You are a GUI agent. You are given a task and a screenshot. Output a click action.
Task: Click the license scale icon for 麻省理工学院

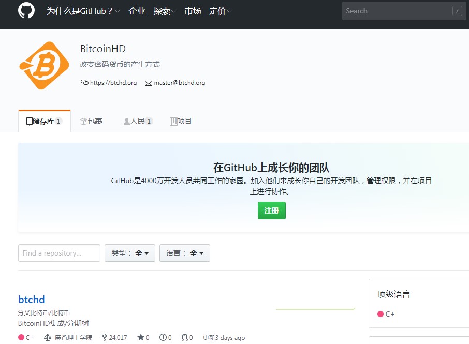point(48,337)
